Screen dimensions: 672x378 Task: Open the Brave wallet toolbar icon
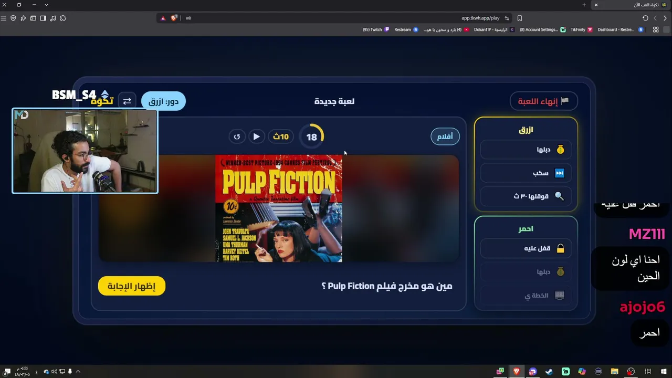(33, 18)
